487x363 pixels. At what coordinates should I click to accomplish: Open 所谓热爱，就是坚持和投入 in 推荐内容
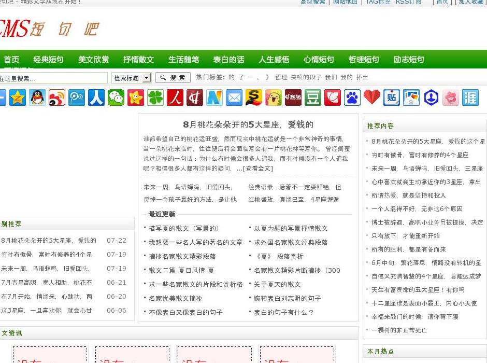click(408, 195)
